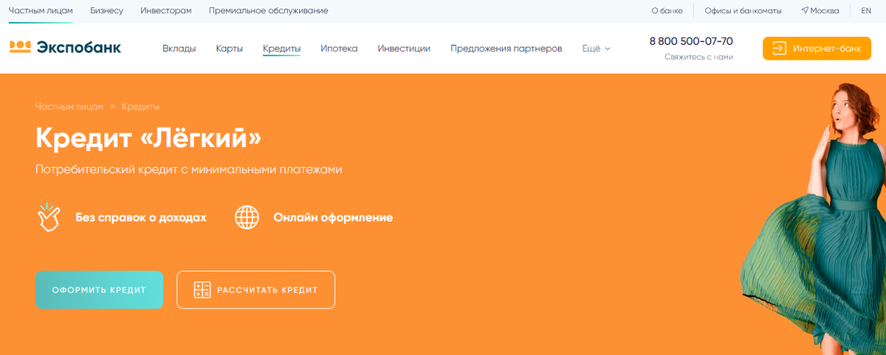The height and width of the screenshot is (355, 886).
Task: Open the Интернет-банк button
Action: point(817,49)
